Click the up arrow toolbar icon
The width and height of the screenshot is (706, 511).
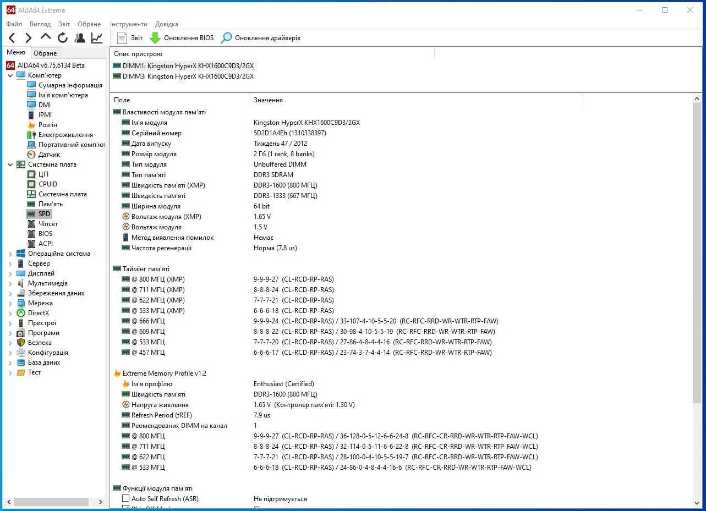click(x=46, y=37)
